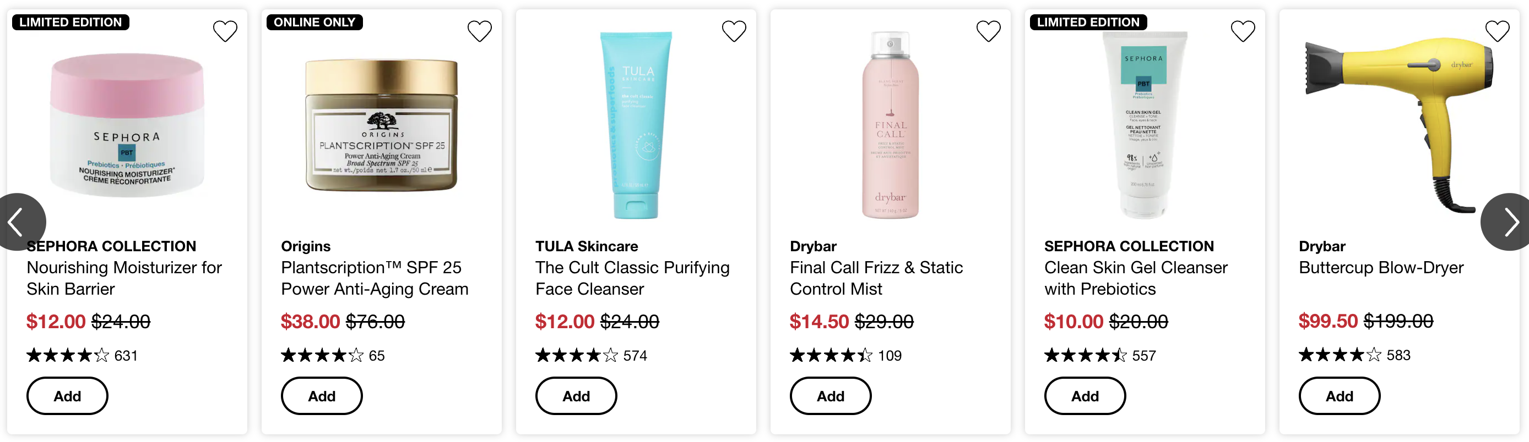Advance carousel with the right arrow
The image size is (1529, 442).
tap(1508, 222)
